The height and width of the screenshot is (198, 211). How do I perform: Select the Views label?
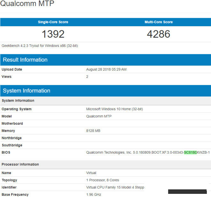(6, 77)
